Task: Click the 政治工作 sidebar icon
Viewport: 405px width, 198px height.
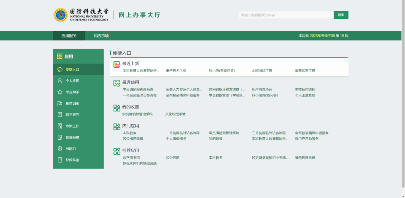Action: coord(60,126)
